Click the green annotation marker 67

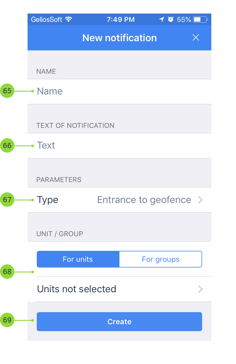point(7,200)
